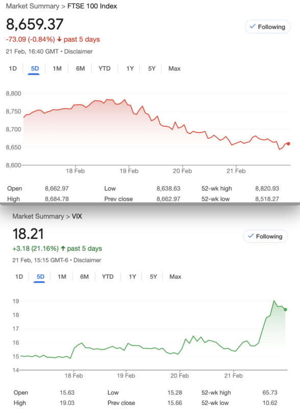Click the green endpoint dot on VIX chart
The height and width of the screenshot is (409, 300).
(285, 310)
